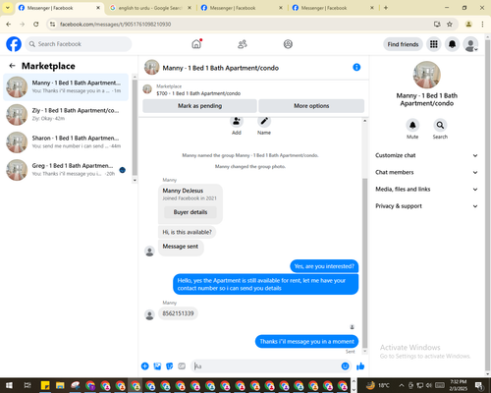Attach a file with the photo icon
The height and width of the screenshot is (393, 491).
[x=157, y=366]
